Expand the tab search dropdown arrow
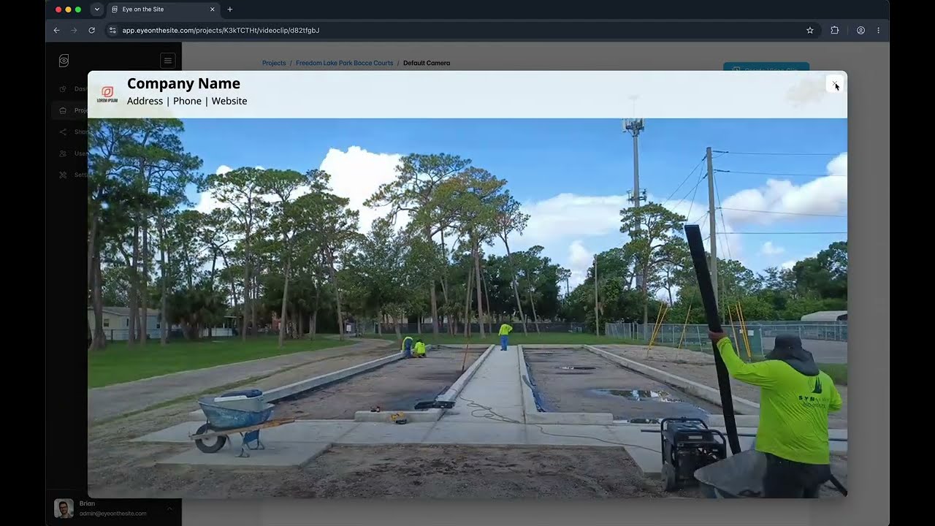The width and height of the screenshot is (935, 526). click(96, 9)
